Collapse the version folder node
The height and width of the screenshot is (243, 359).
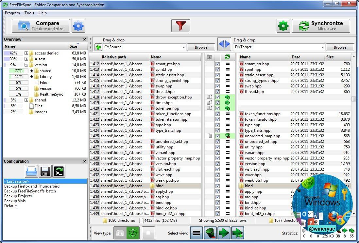coord(26,65)
